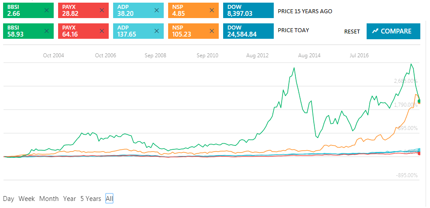Remove the NSP chip showing 4.85
Viewport: 430px width, 208px height.
212,10
